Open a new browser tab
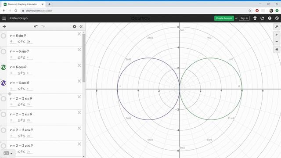The width and height of the screenshot is (281, 158). tap(49, 4)
